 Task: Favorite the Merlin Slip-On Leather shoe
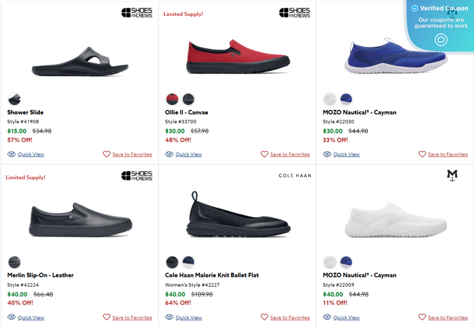pos(107,317)
